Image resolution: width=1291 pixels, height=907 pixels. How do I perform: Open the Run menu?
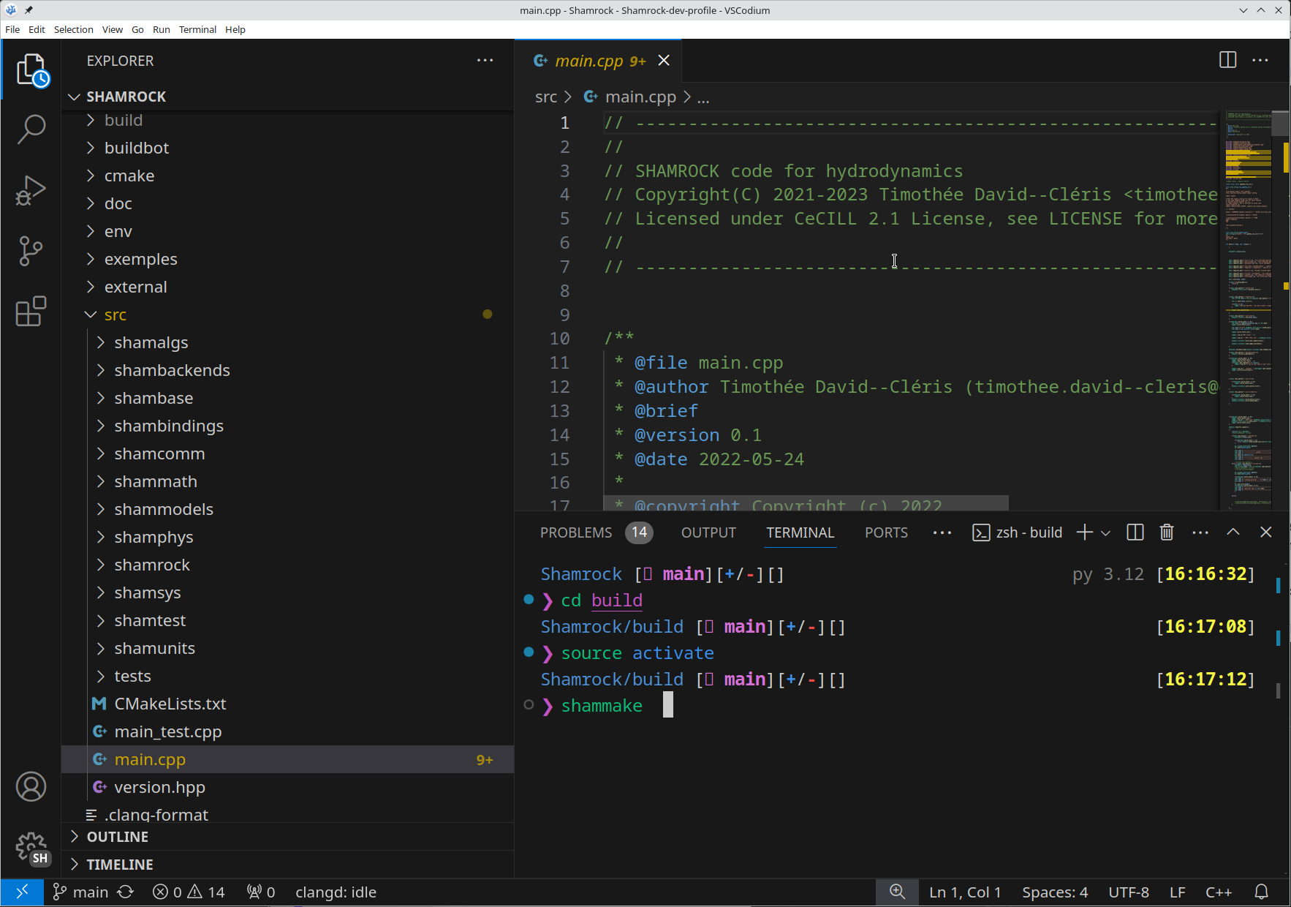click(x=161, y=29)
